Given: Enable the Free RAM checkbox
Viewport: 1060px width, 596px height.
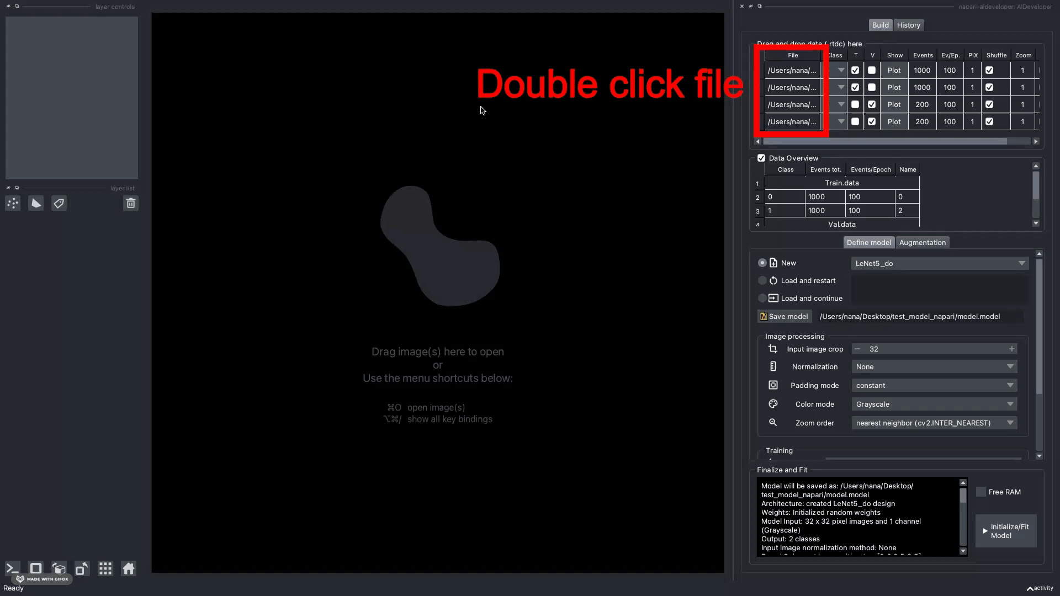Looking at the screenshot, I should tap(981, 492).
